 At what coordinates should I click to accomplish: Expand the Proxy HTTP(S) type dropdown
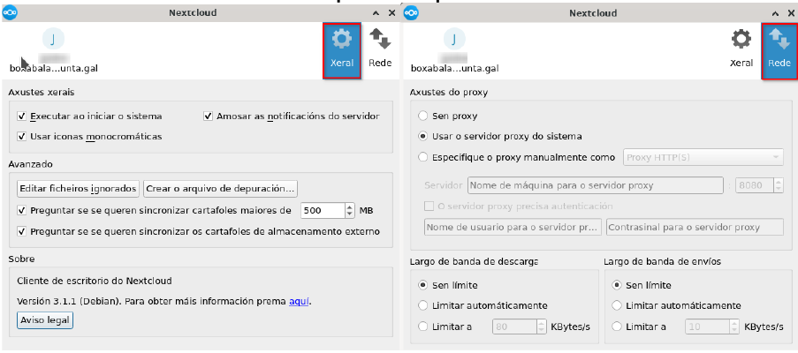703,158
